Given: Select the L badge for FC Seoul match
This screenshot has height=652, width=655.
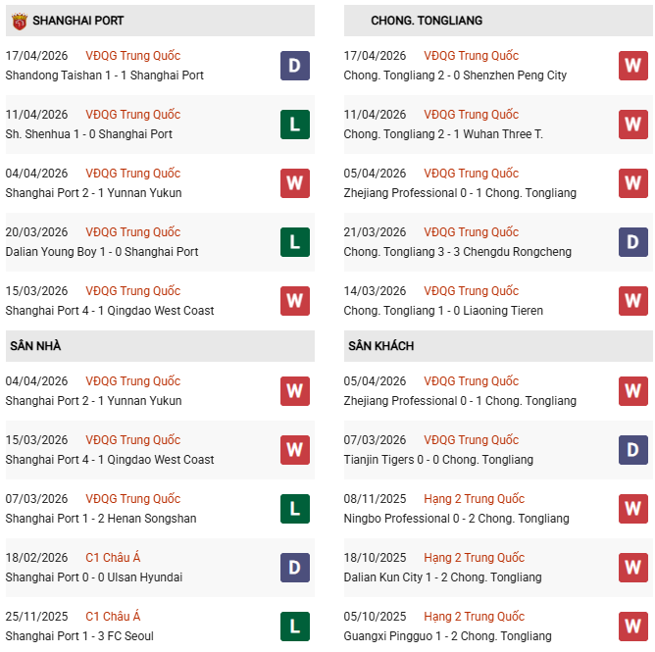Looking at the screenshot, I should coord(295,627).
